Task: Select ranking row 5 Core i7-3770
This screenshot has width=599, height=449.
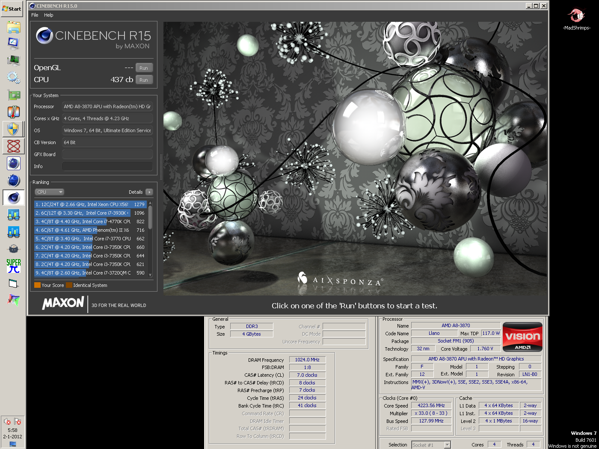Action: coord(91,239)
